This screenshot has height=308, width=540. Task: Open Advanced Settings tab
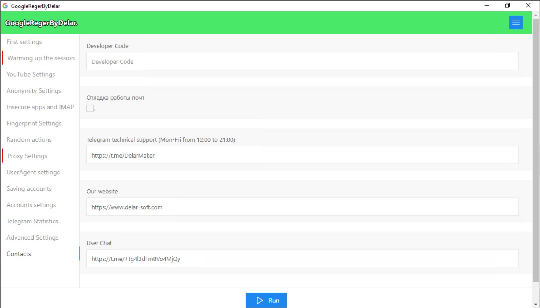tap(32, 238)
